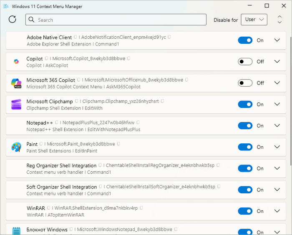Click the expand/collapse all arrows button
The width and height of the screenshot is (292, 235).
[279, 20]
